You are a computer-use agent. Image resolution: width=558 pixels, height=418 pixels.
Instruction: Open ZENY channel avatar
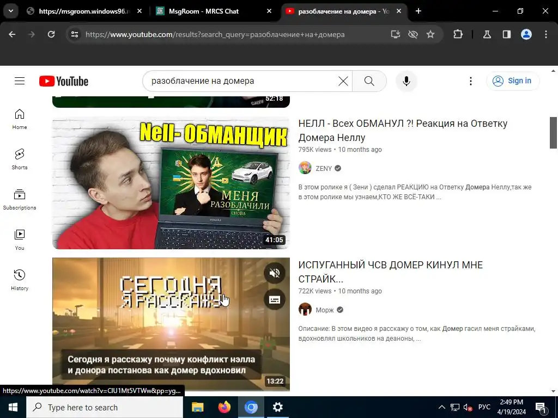pyautogui.click(x=305, y=168)
